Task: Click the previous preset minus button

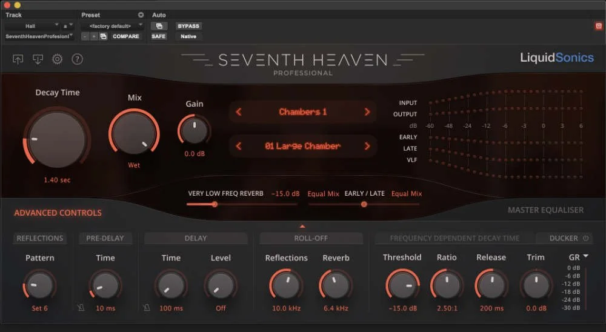Action: point(85,36)
